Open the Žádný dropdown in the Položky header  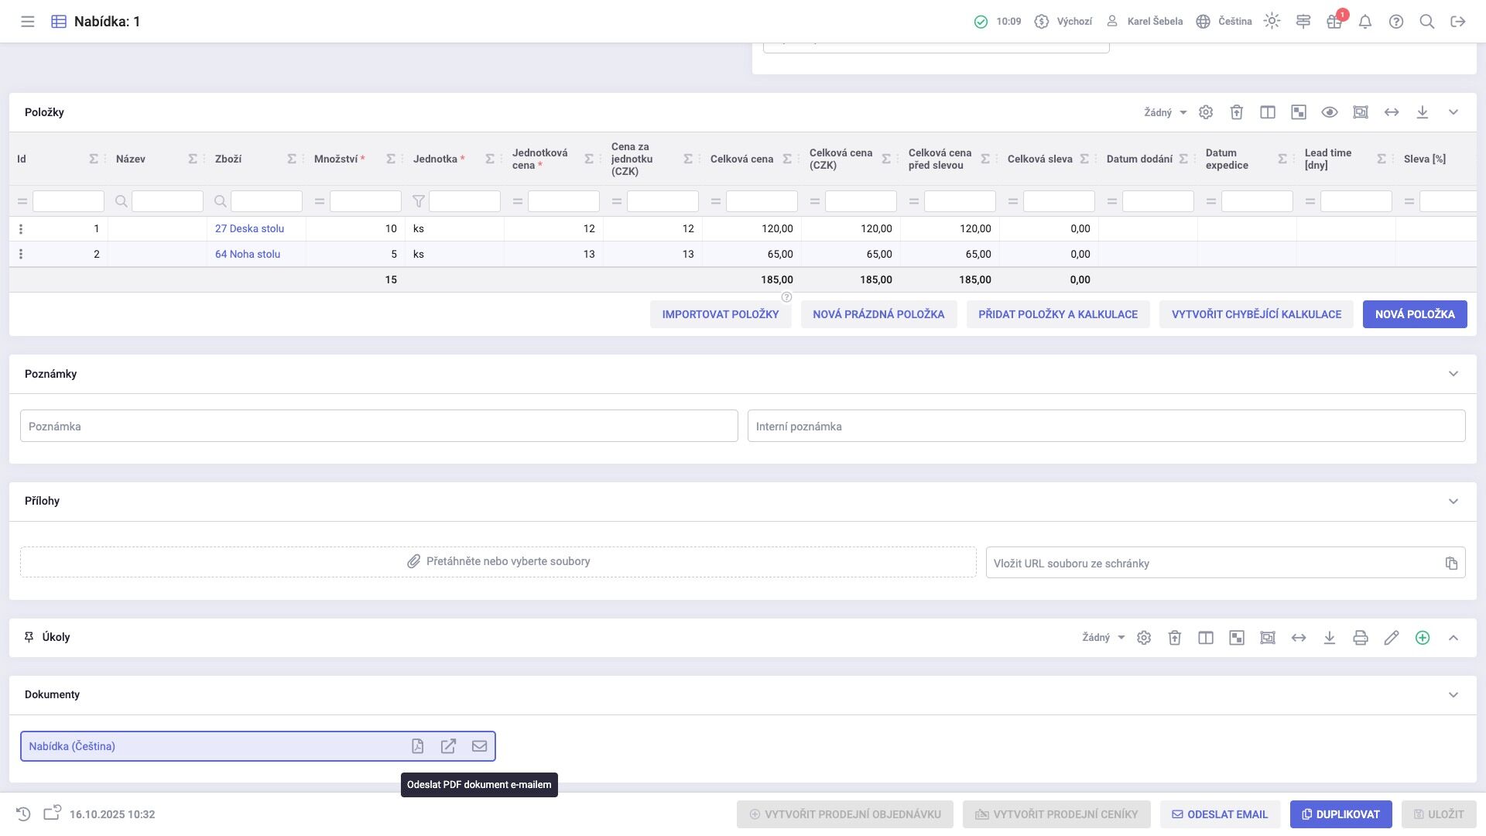click(1165, 112)
